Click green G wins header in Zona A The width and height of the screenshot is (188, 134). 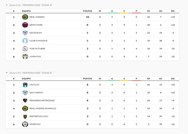112,11
